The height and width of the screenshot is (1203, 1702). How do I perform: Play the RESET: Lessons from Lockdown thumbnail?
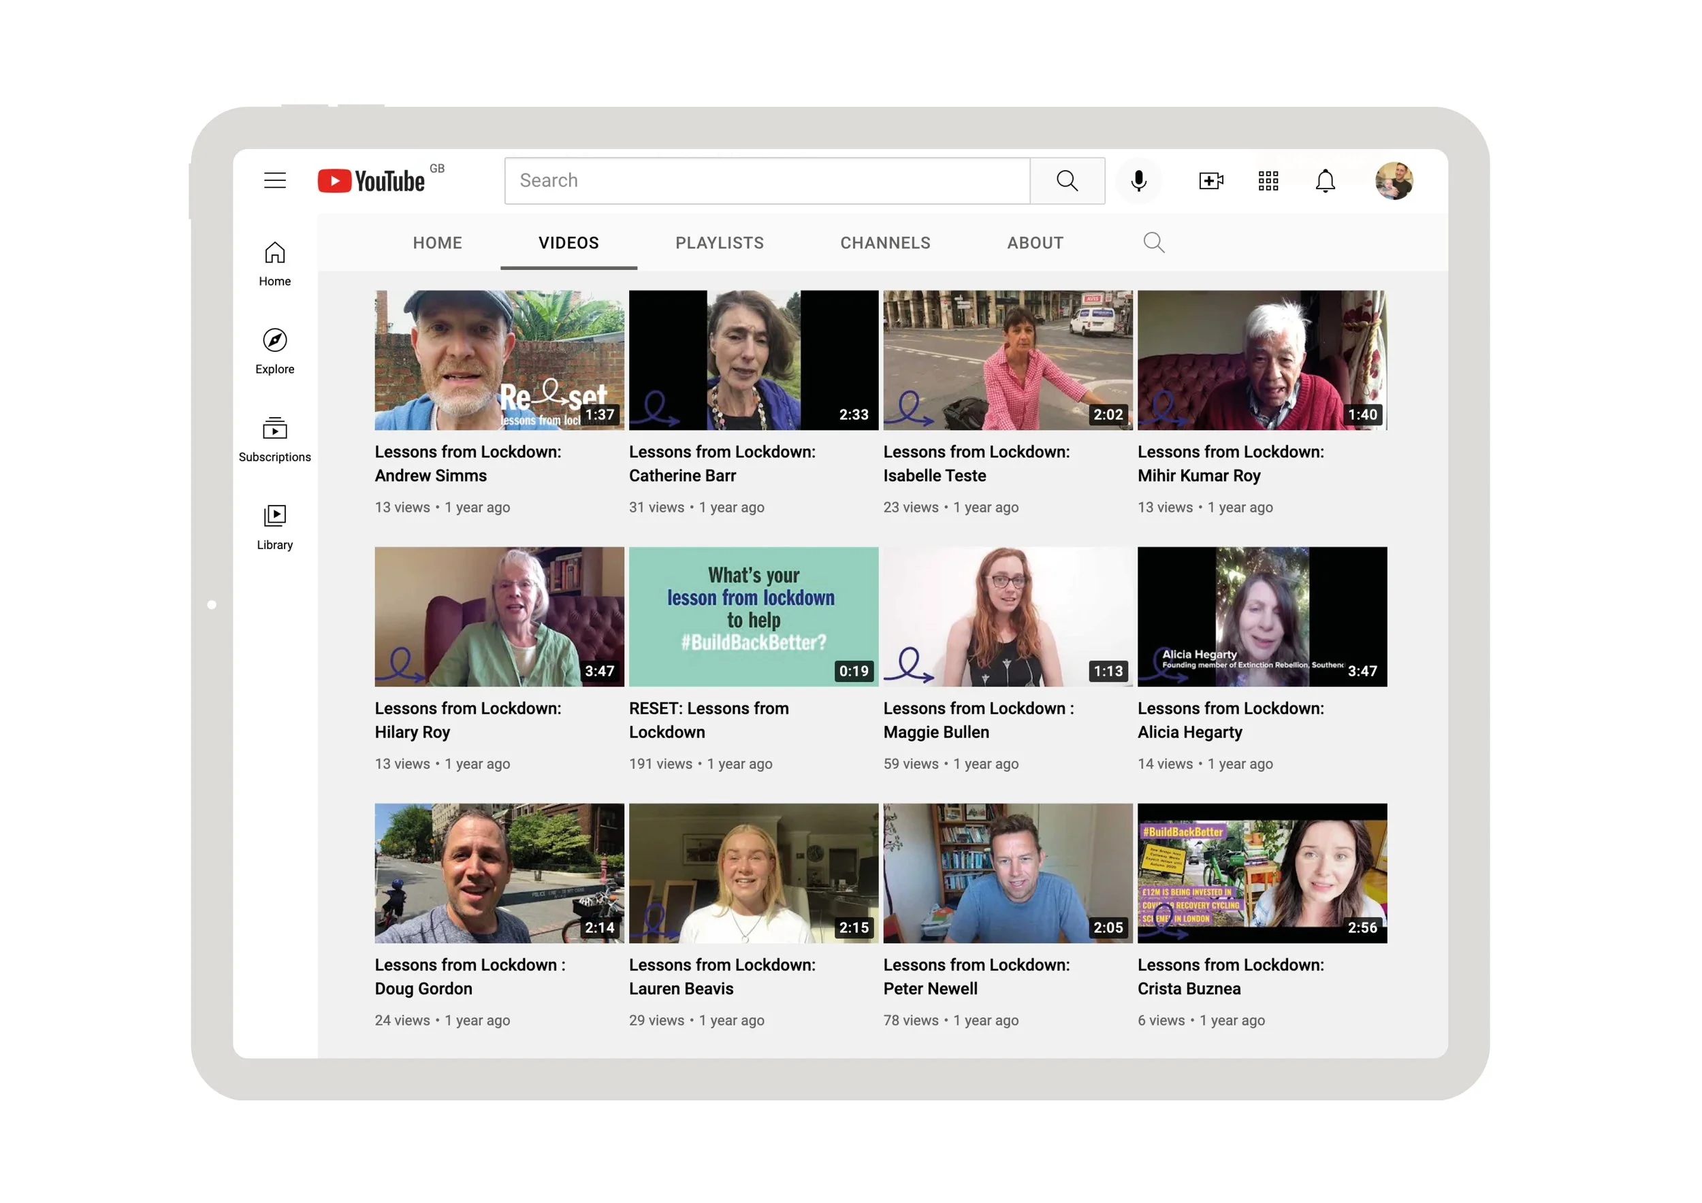click(x=753, y=616)
